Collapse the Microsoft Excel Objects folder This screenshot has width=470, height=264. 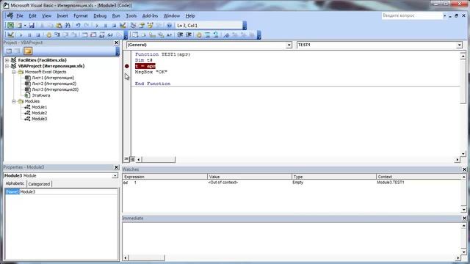point(14,72)
